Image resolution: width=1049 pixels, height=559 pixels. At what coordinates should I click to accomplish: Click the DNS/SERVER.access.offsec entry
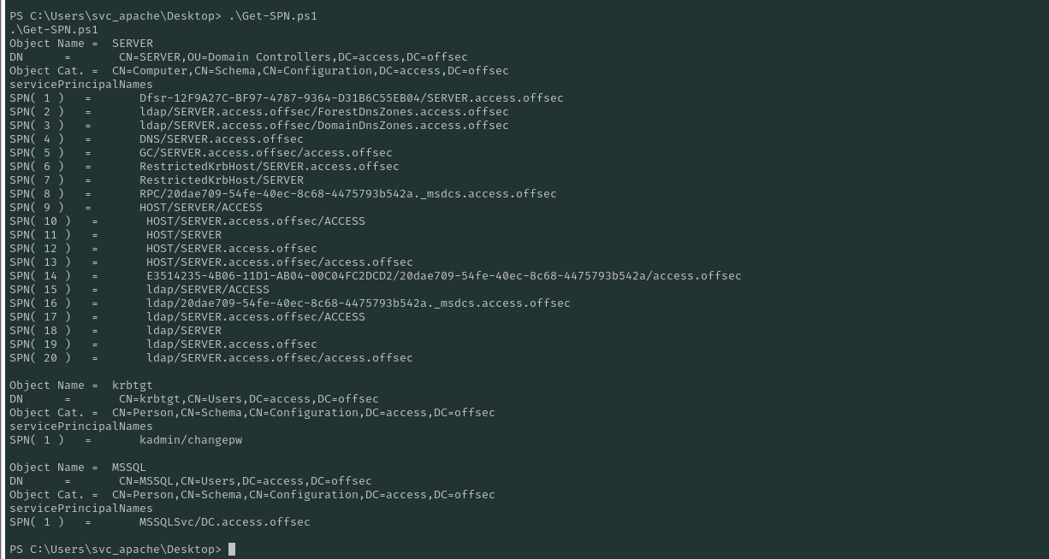click(x=221, y=139)
